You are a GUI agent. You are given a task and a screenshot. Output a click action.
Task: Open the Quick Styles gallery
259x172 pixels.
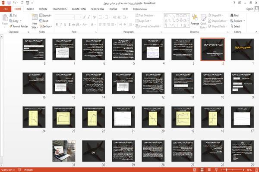(203, 21)
